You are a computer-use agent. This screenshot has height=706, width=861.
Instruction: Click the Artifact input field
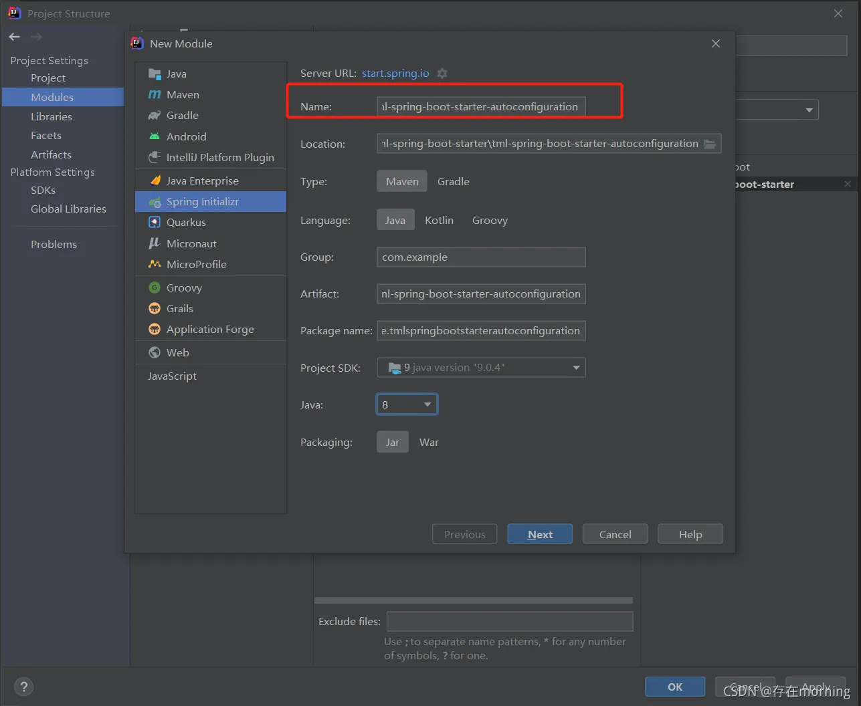point(481,293)
